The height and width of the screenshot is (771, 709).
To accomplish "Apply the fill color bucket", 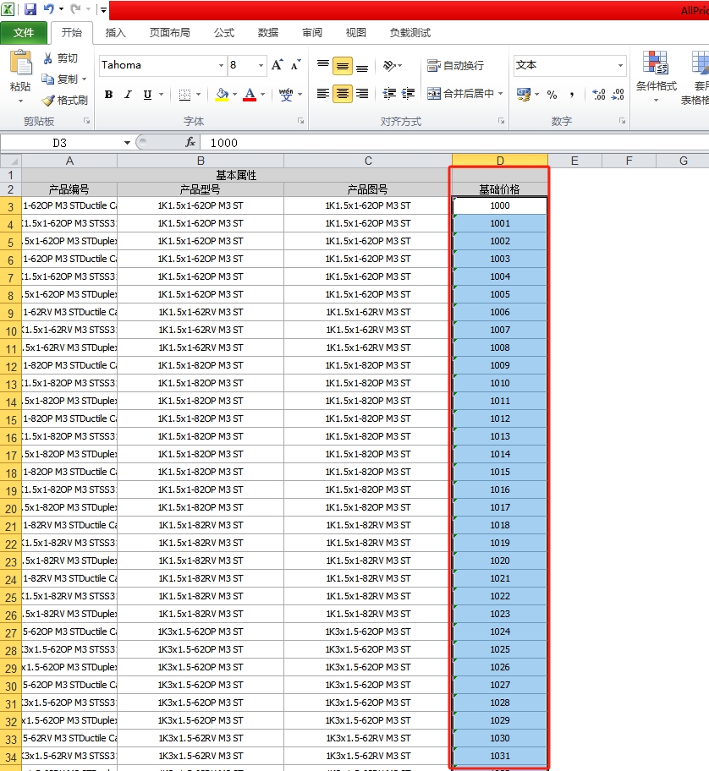I will [222, 95].
